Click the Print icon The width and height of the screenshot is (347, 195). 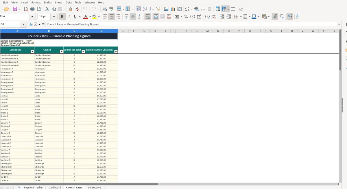pyautogui.click(x=32, y=9)
